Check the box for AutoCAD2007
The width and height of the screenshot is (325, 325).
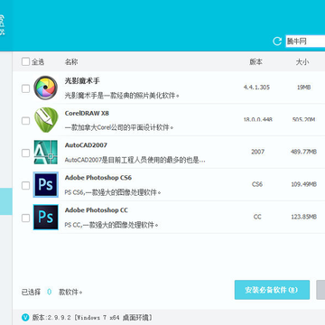(x=25, y=153)
